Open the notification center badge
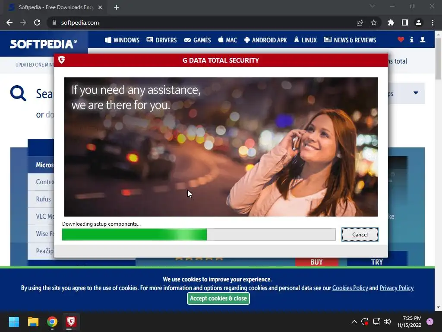Viewport: 442px width, 332px height. pyautogui.click(x=430, y=322)
